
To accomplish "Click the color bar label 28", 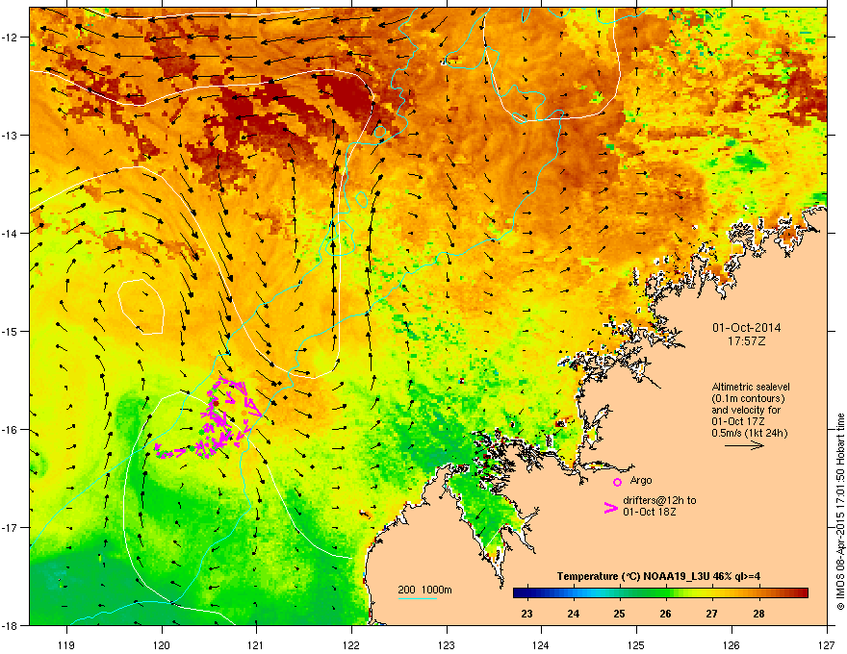I will [758, 614].
